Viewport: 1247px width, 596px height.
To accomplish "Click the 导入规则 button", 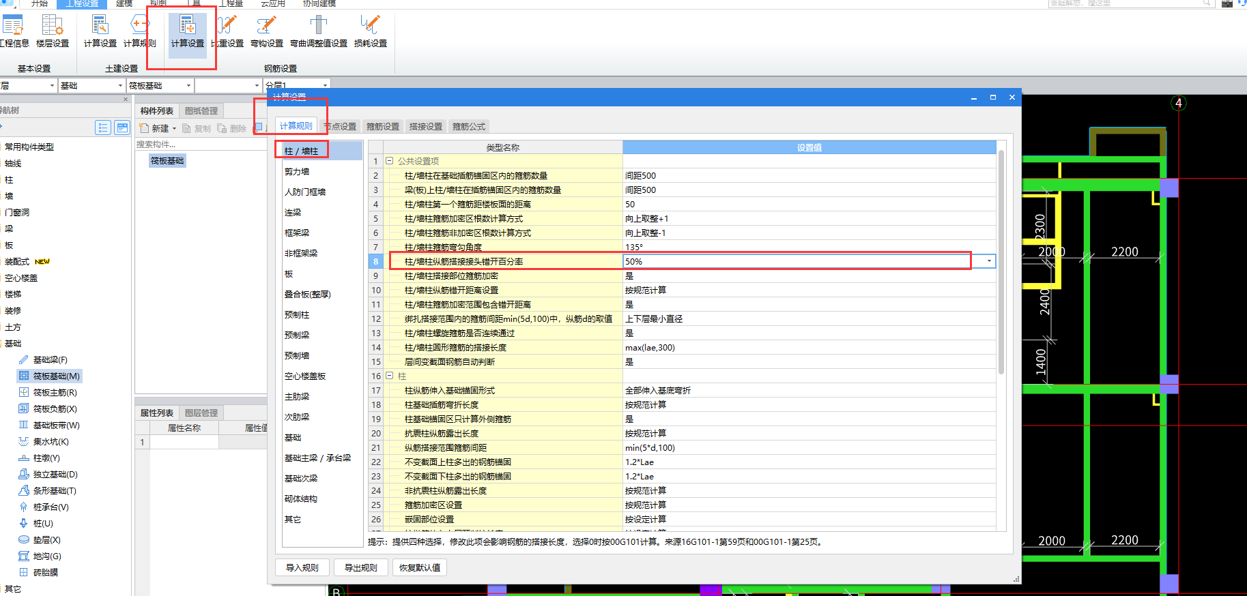I will click(x=302, y=567).
